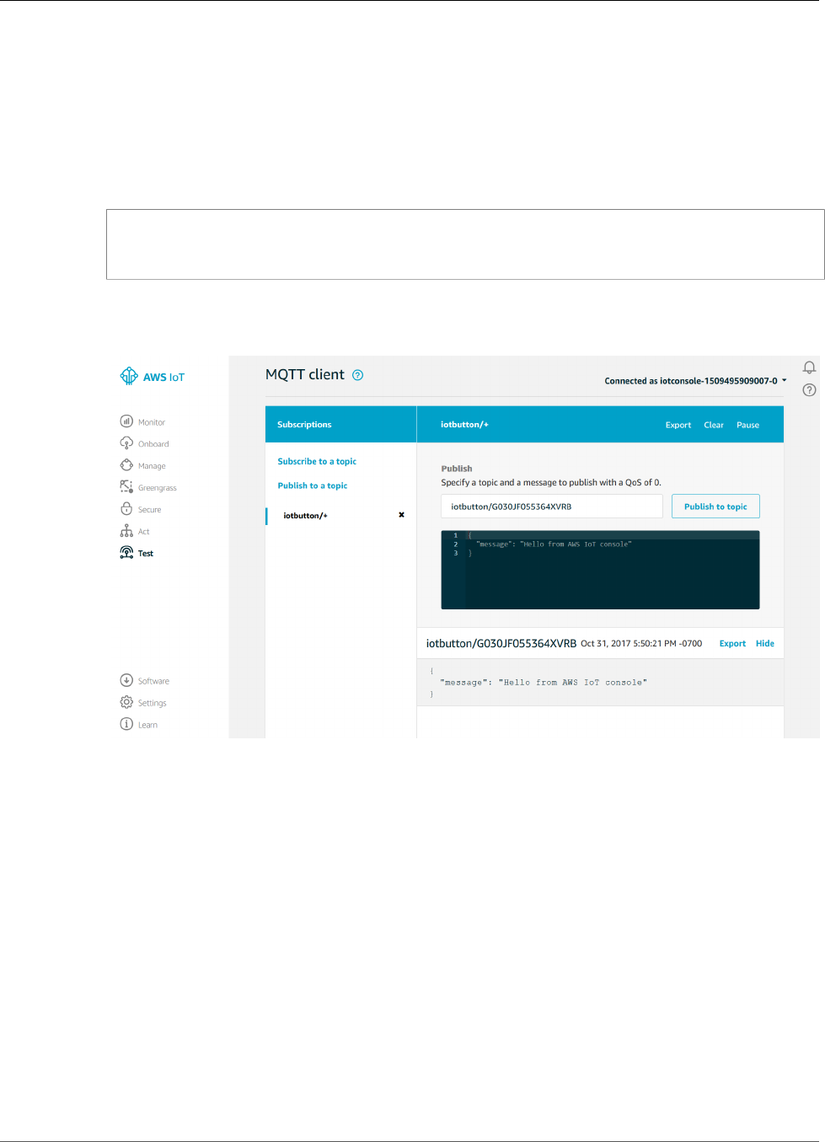Click the Publish to topic button
The width and height of the screenshot is (825, 1142).
(x=715, y=507)
